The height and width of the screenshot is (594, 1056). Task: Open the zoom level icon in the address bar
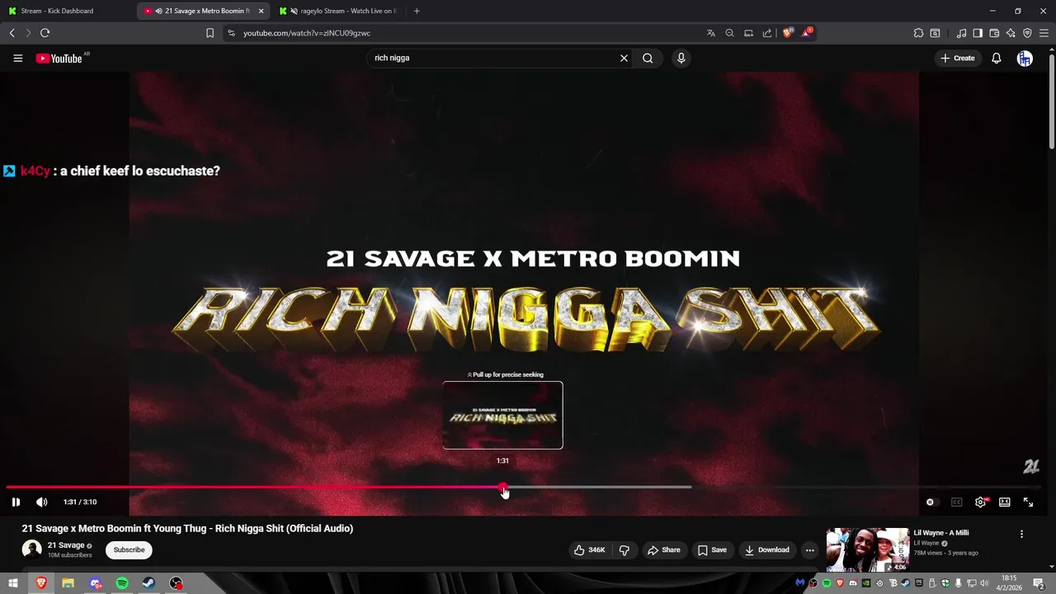point(729,33)
